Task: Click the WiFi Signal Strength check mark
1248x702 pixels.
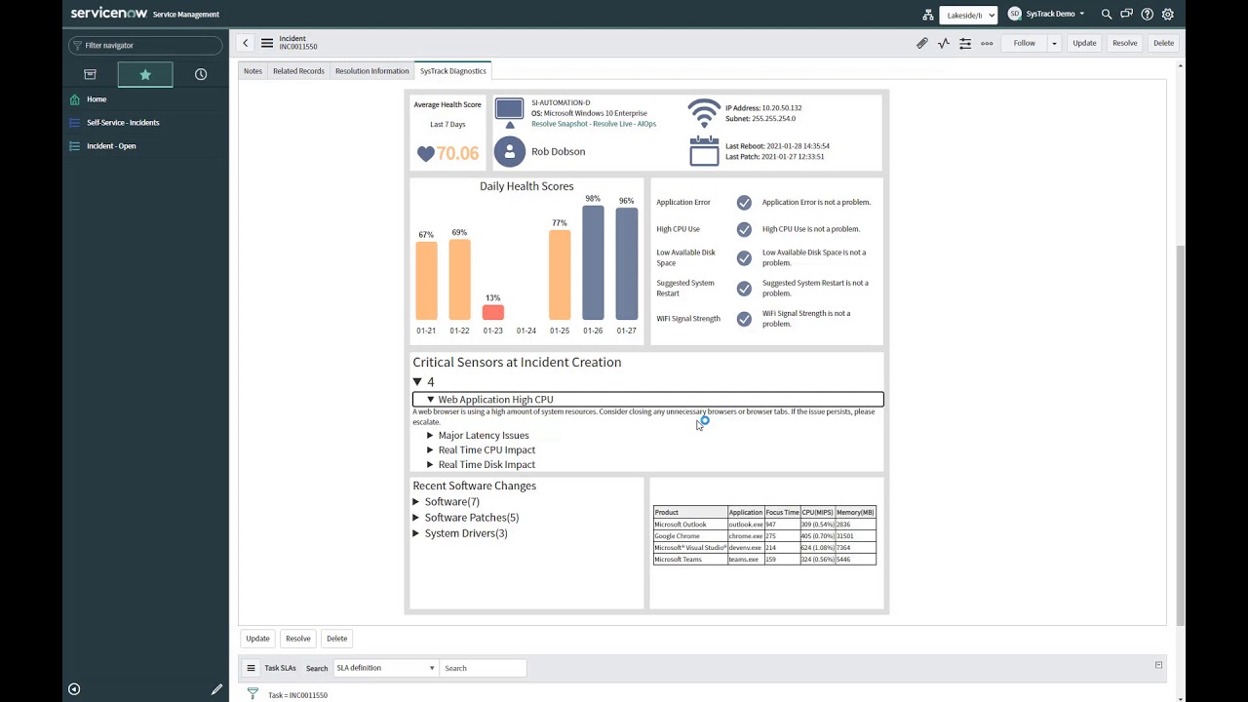Action: coord(744,319)
